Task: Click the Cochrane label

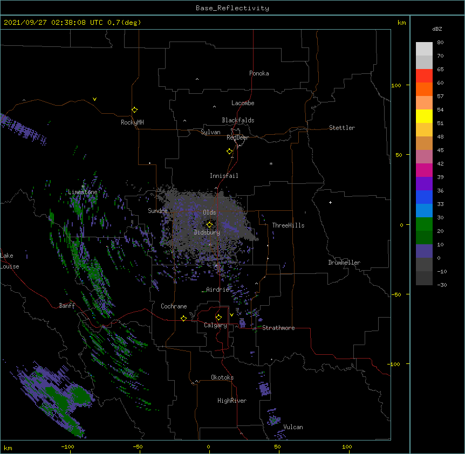Action: click(x=174, y=306)
